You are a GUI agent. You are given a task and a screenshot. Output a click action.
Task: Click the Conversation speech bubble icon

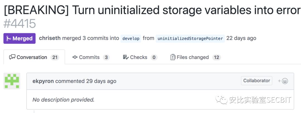tap(12, 57)
